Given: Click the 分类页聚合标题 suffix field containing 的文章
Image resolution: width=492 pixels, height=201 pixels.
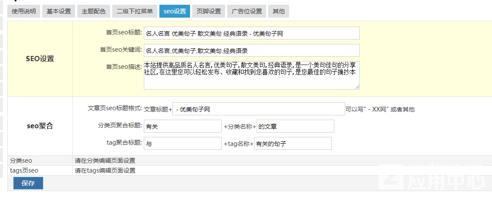Looking at the screenshot, I should (x=295, y=127).
